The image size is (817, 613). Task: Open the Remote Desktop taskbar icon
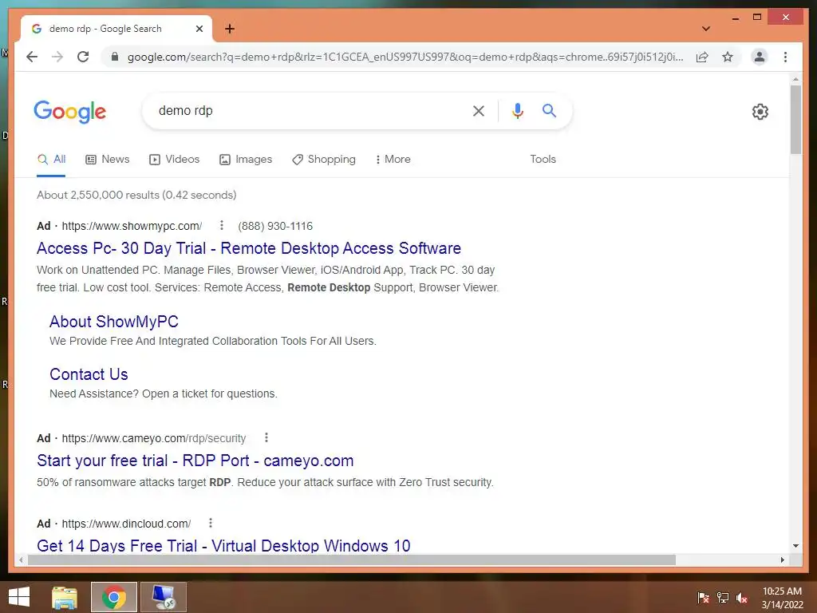click(164, 597)
